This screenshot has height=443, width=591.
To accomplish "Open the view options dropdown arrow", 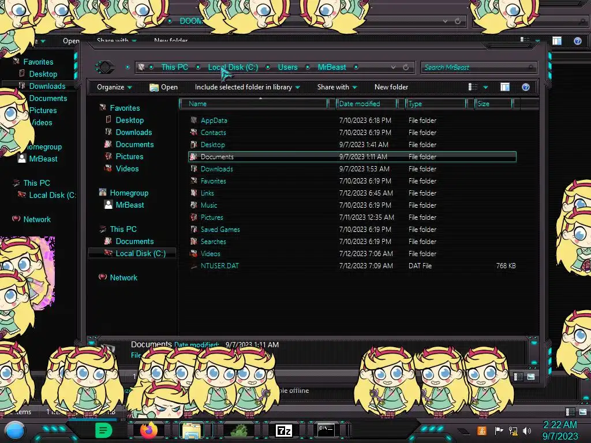I will pos(485,88).
